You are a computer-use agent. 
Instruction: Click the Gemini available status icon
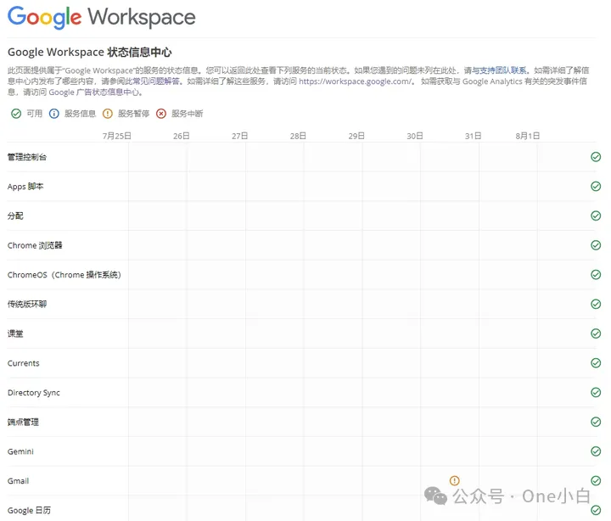pyautogui.click(x=596, y=451)
